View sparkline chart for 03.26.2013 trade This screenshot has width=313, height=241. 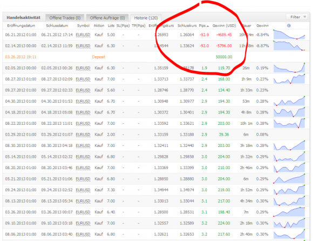pyautogui.click(x=289, y=212)
